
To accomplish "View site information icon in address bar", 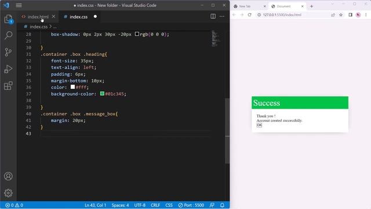I will point(259,15).
